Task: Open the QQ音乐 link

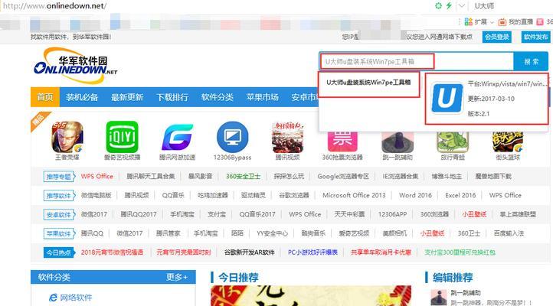Action: click(x=173, y=195)
